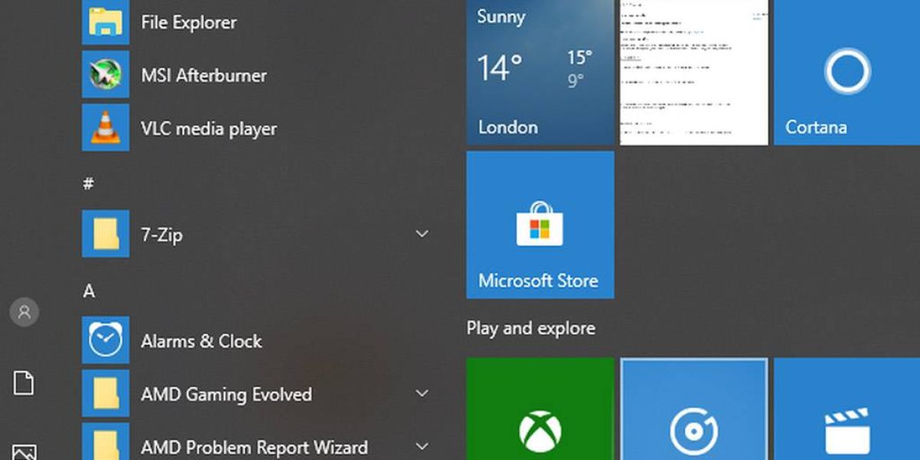Open Alarms & Clock icon
This screenshot has height=460, width=920.
click(x=106, y=340)
